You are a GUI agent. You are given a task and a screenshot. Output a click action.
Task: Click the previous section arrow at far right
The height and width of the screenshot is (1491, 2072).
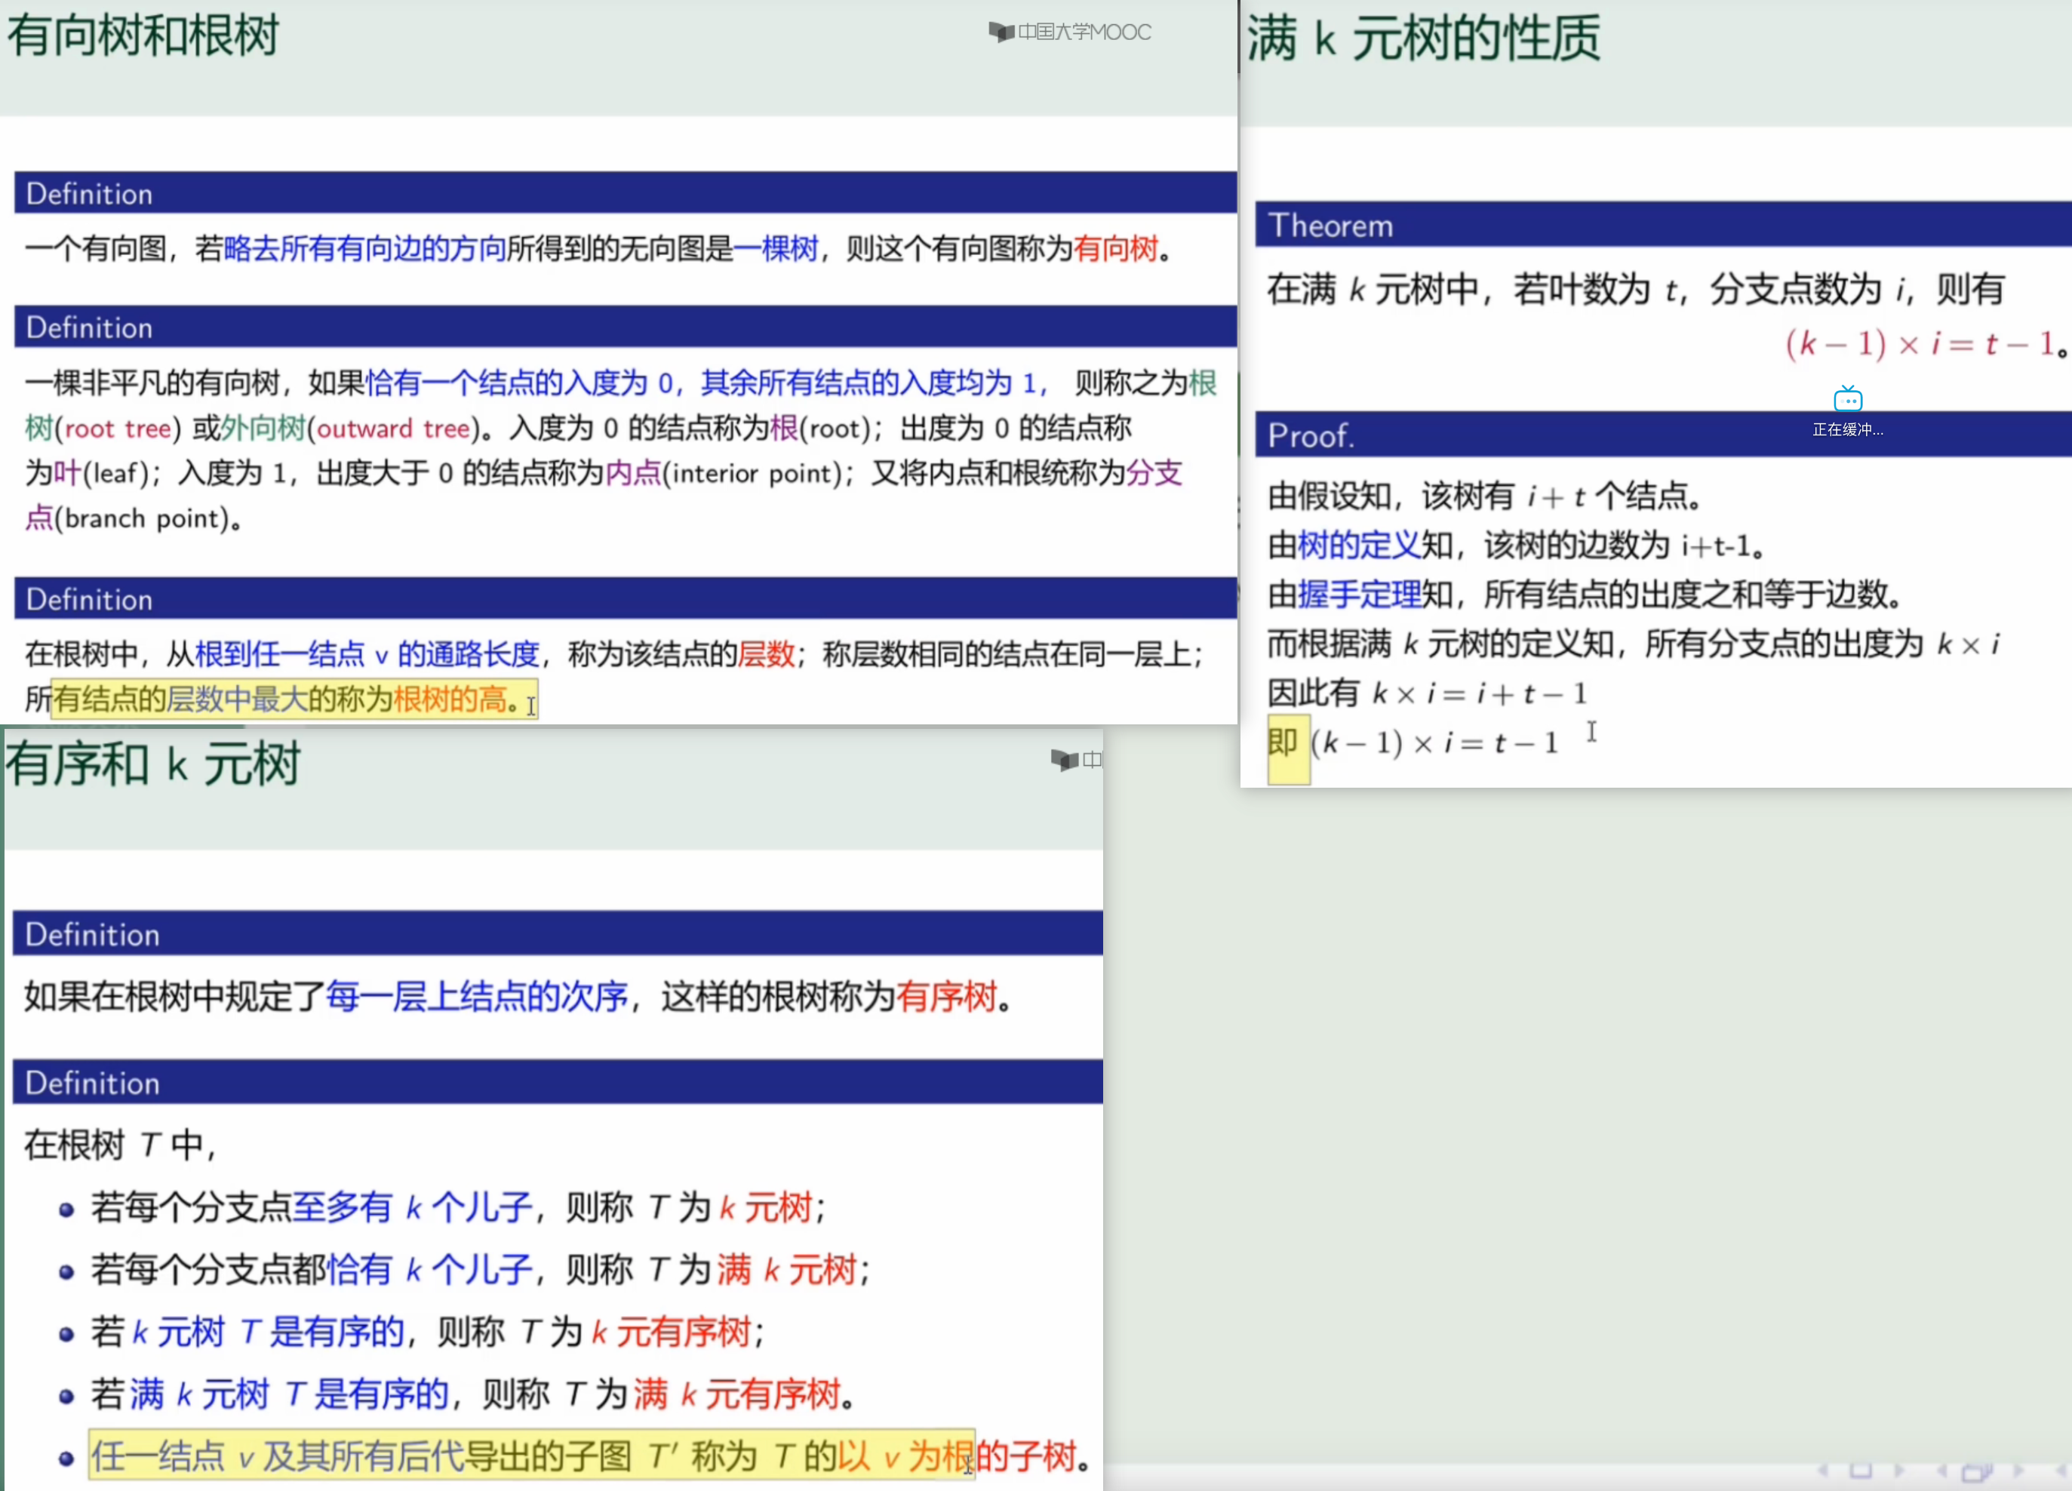pyautogui.click(x=2062, y=1470)
